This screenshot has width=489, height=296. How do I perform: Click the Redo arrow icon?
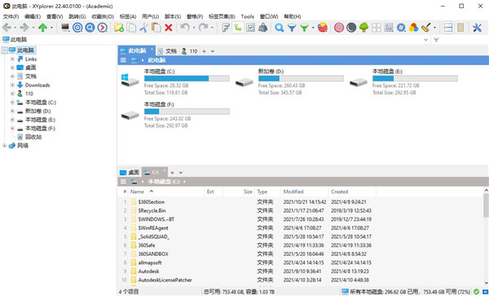(204, 28)
